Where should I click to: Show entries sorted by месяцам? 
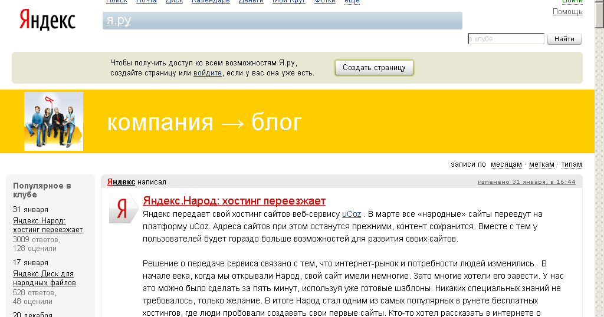click(506, 164)
